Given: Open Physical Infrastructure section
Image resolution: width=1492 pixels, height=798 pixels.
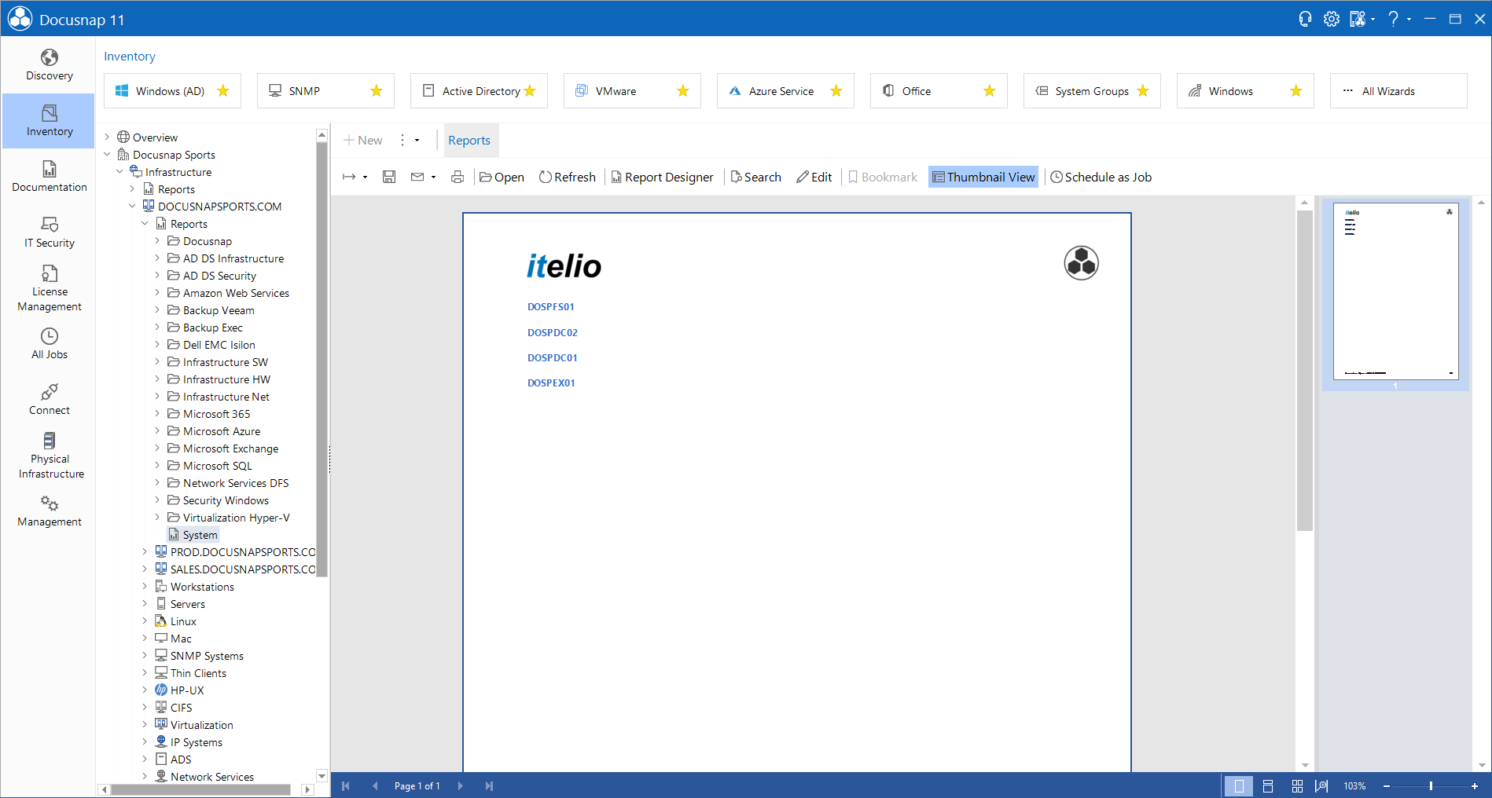Looking at the screenshot, I should 49,454.
